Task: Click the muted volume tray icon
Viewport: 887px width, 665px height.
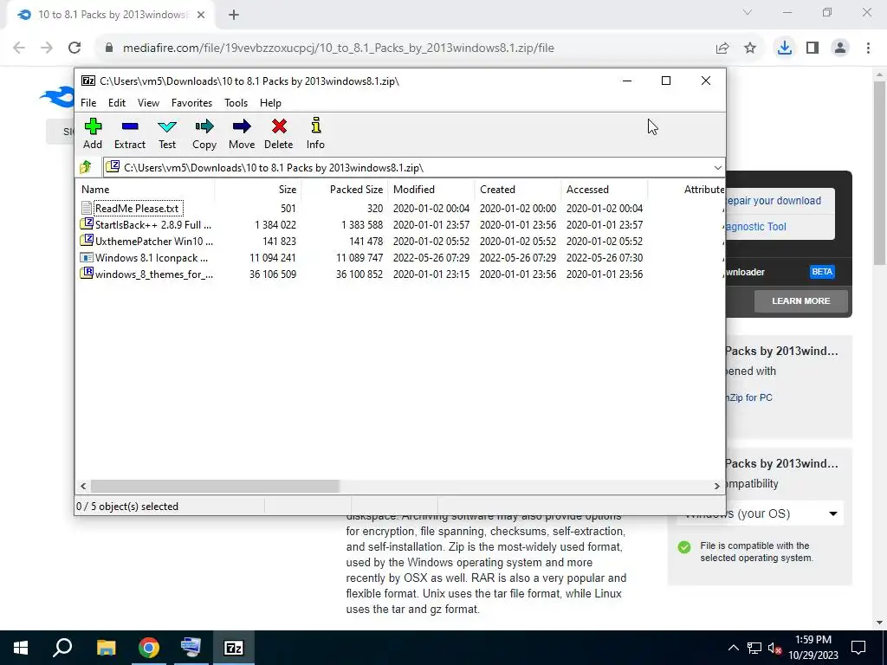Action: (x=775, y=648)
